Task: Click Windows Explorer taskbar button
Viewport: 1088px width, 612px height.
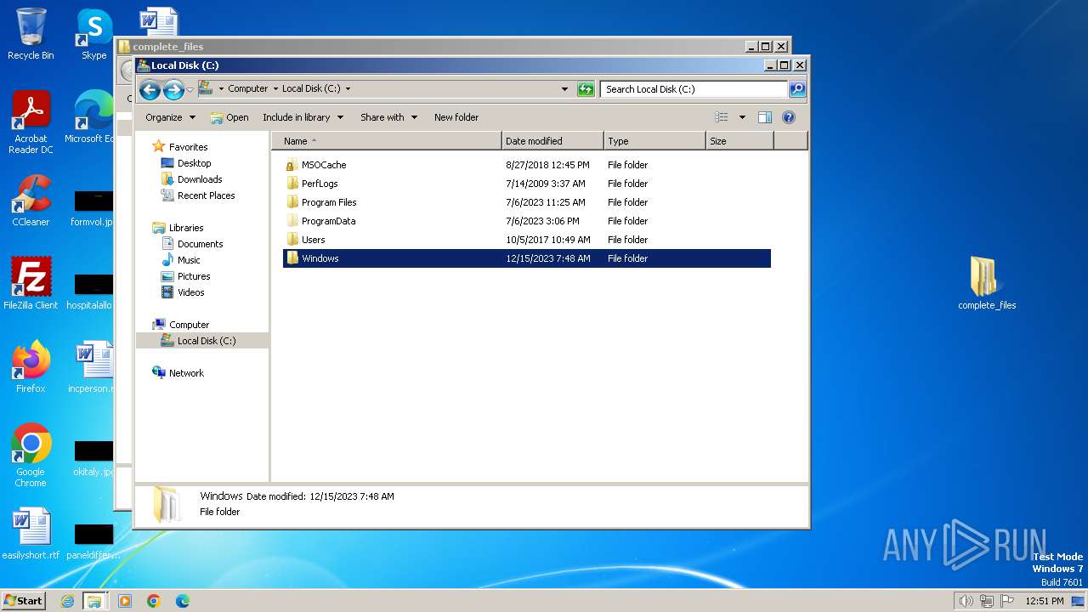Action: click(94, 601)
